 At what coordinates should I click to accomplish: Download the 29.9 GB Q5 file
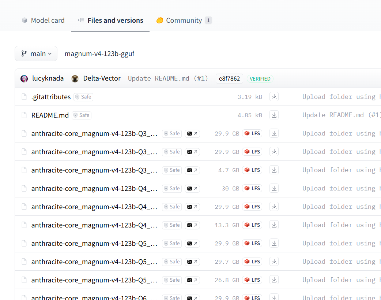[274, 243]
